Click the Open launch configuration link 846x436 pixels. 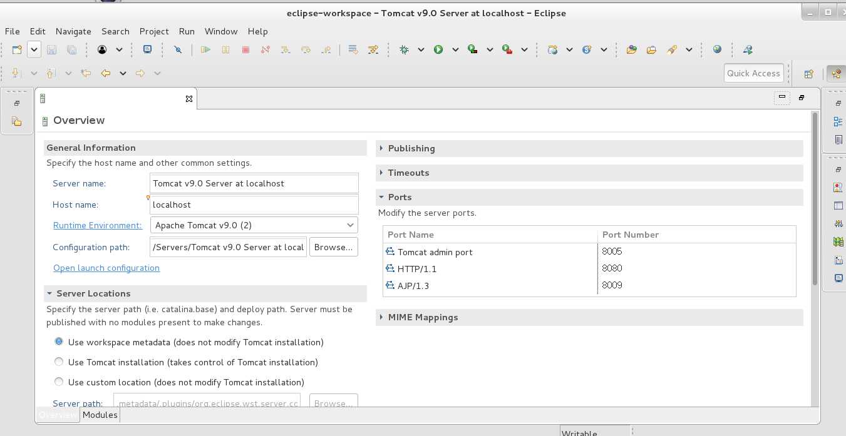pyautogui.click(x=106, y=268)
